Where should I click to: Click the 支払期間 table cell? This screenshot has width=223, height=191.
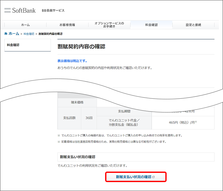(124, 111)
